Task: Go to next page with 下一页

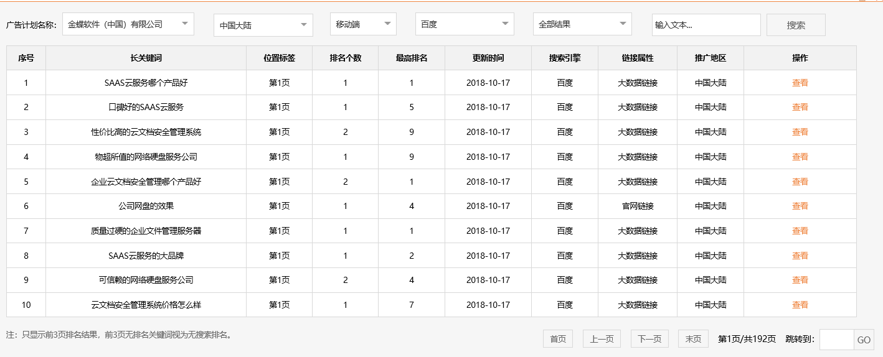Action: tap(649, 339)
